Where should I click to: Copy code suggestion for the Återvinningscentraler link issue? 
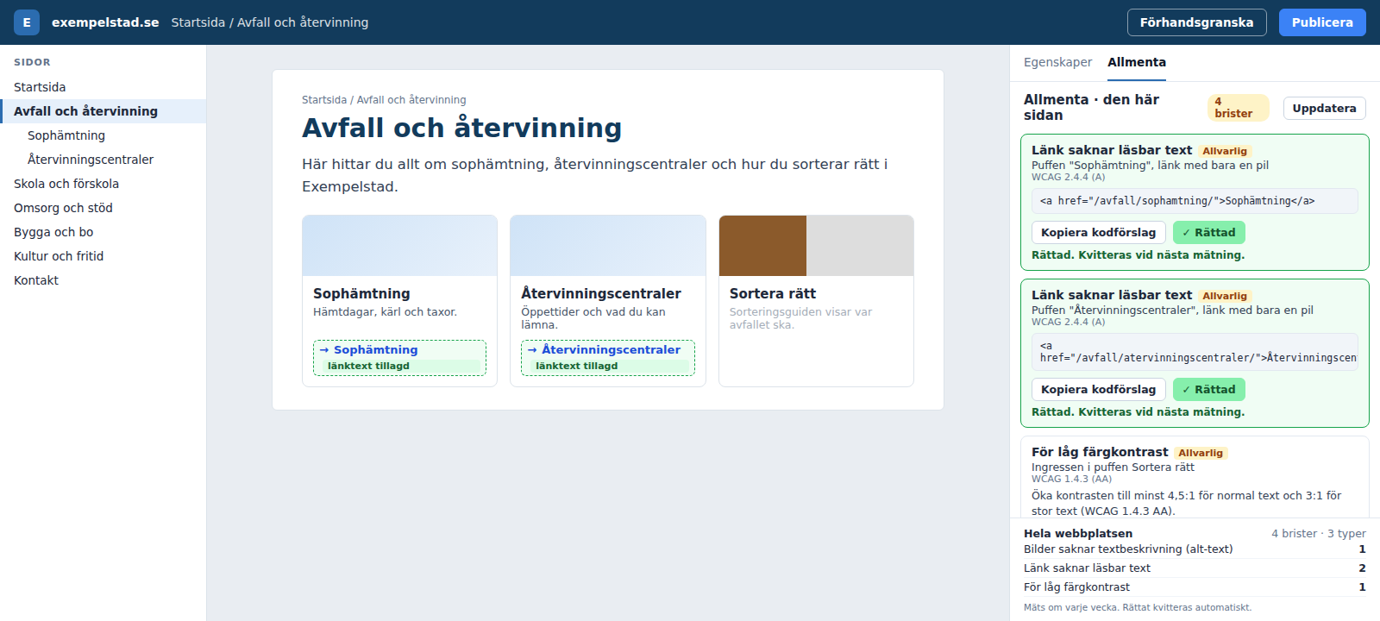click(x=1098, y=390)
